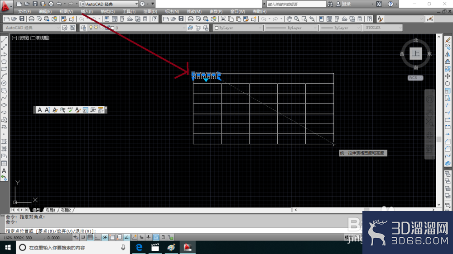Open the 文件(F) menu
Screen dimensions: 453x254
24,12
